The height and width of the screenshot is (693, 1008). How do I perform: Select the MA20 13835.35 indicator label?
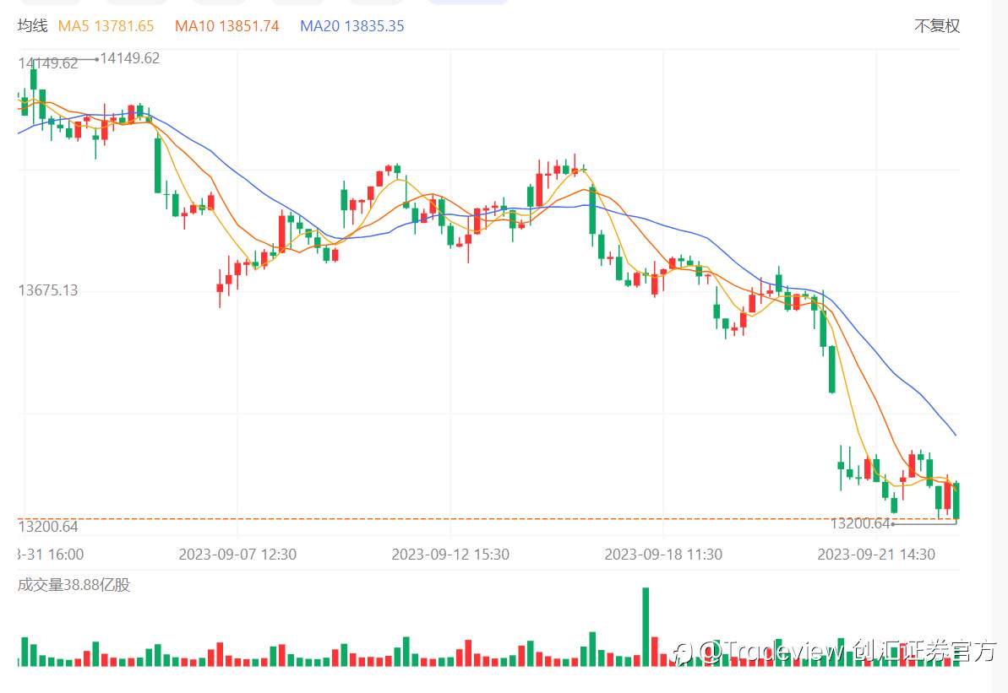pos(352,26)
